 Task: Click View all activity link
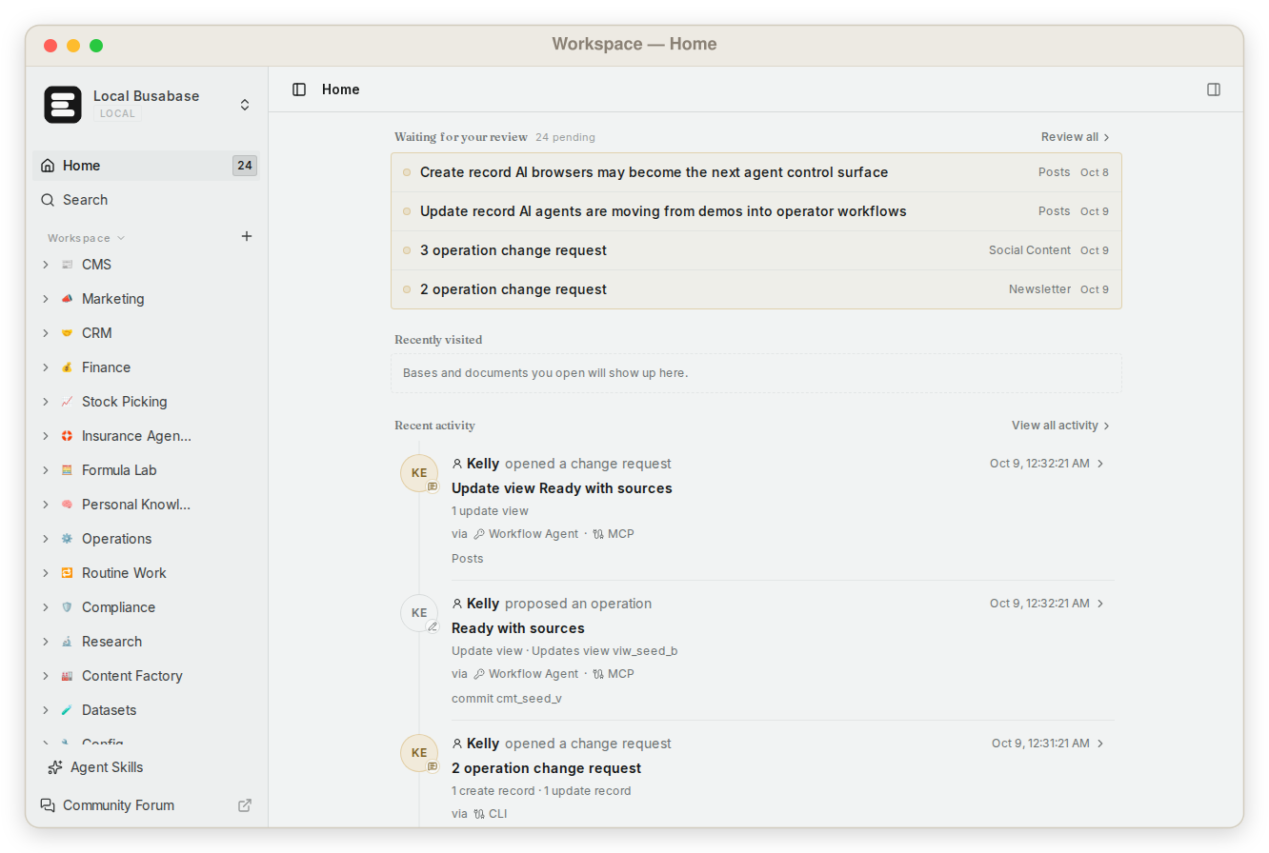pos(1061,426)
